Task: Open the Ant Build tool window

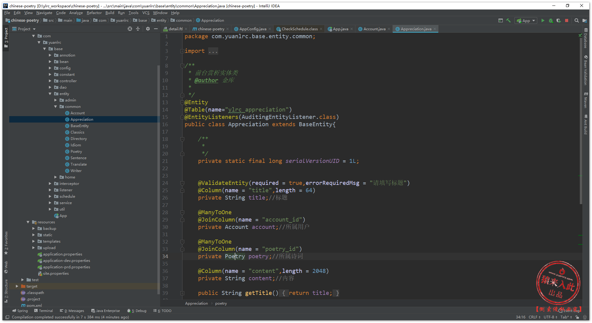Action: 586,124
